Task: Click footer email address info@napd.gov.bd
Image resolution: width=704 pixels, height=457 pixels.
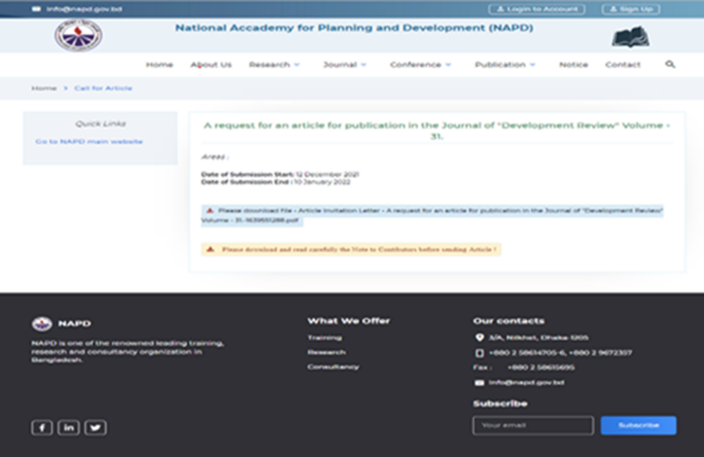Action: pyautogui.click(x=526, y=383)
